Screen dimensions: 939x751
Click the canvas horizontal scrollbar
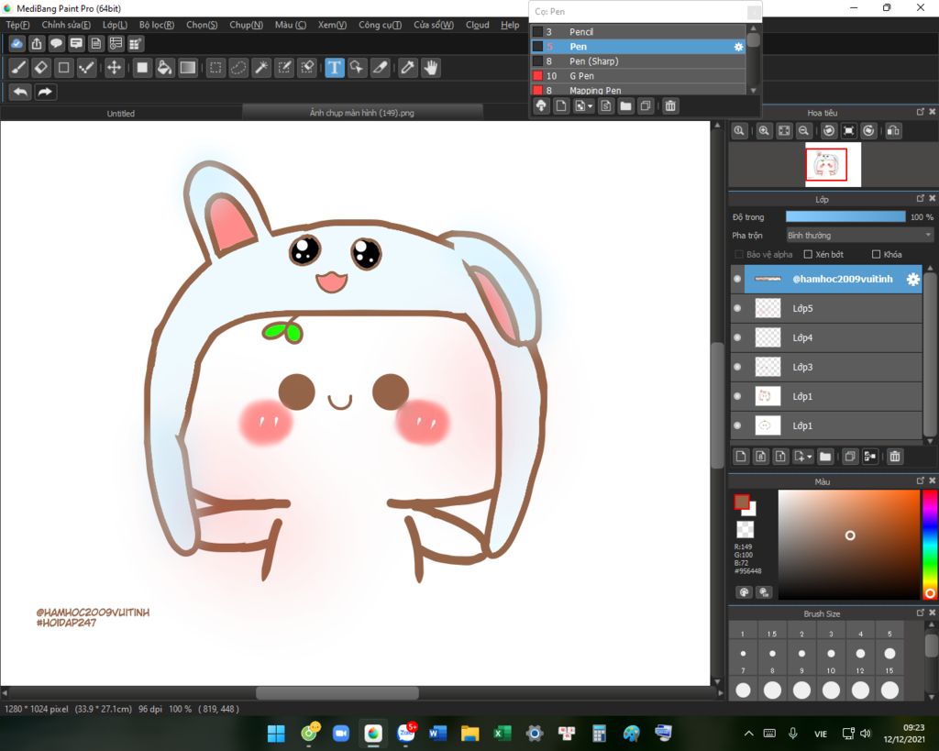[337, 693]
